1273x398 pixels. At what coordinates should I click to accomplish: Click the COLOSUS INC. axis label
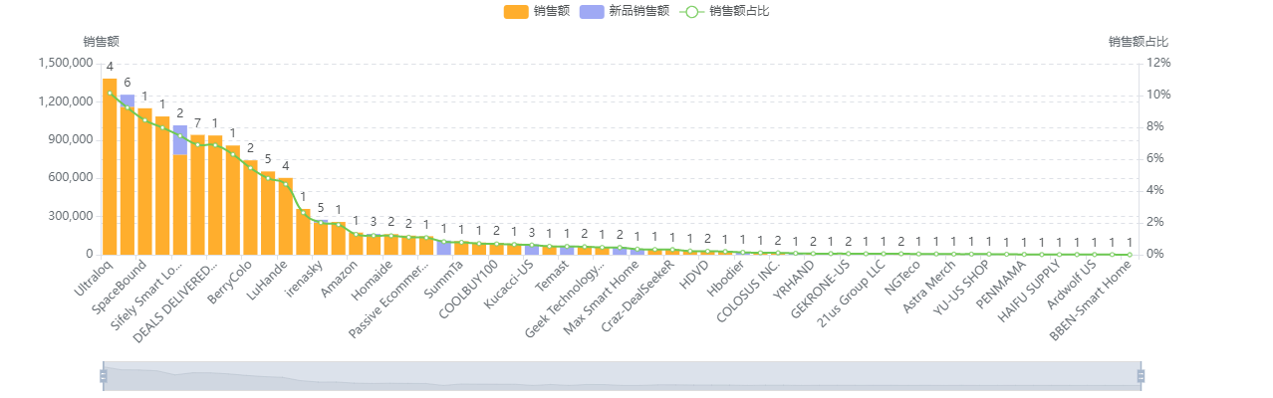pyautogui.click(x=748, y=292)
